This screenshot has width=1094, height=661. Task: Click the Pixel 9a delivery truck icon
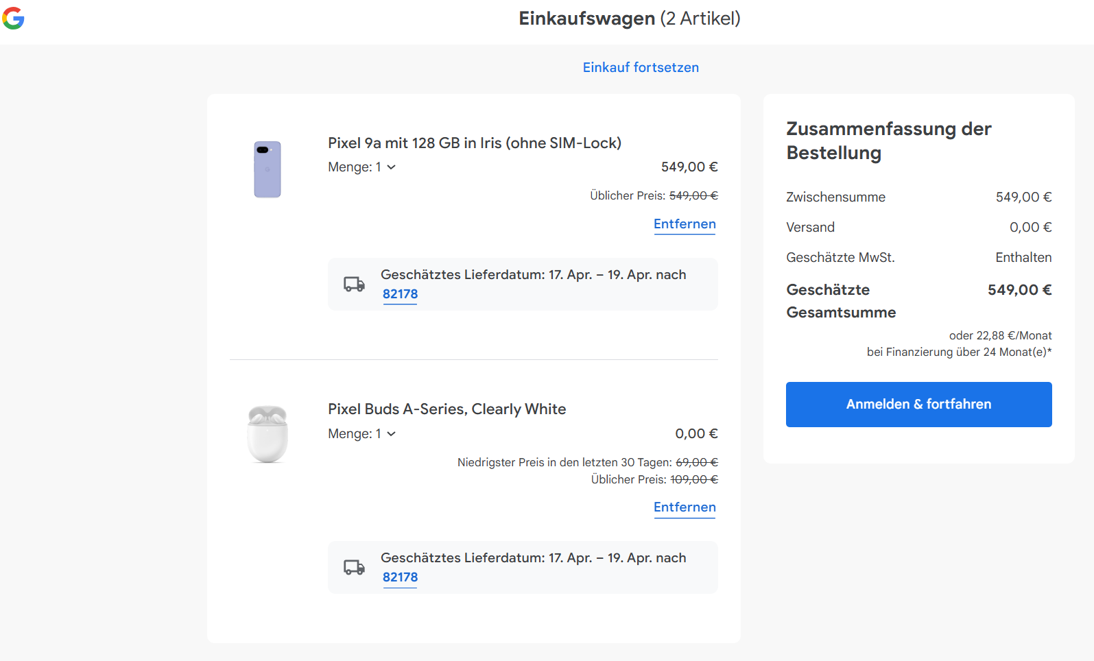point(354,284)
